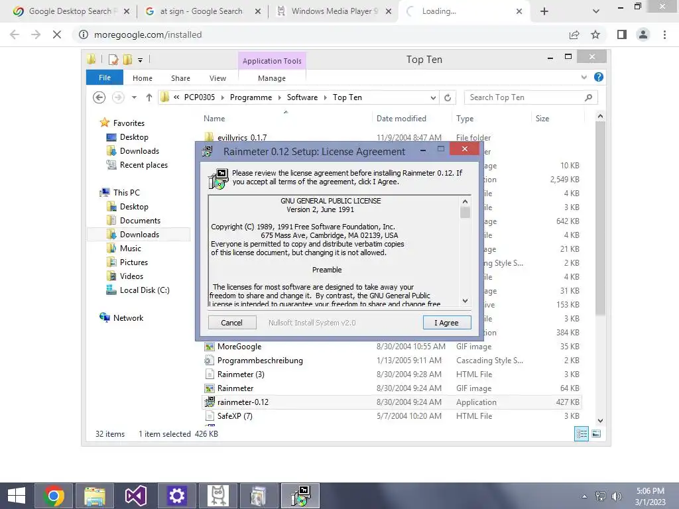
Task: Switch to details view icon in status bar
Action: click(582, 433)
